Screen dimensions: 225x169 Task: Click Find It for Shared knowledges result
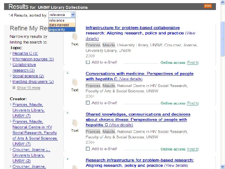[x=193, y=149]
